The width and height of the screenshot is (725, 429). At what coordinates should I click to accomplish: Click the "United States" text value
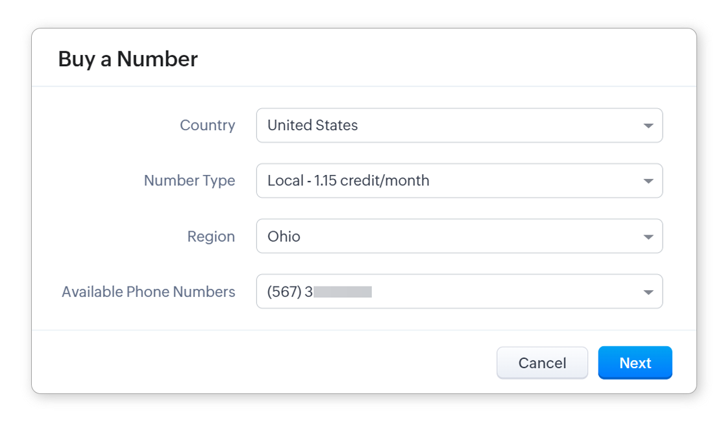click(x=312, y=126)
